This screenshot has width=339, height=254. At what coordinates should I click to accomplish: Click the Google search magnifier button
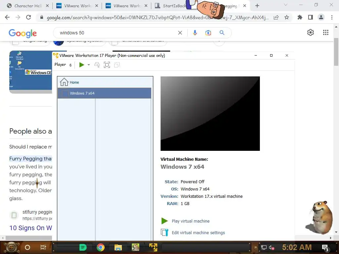coord(222,33)
